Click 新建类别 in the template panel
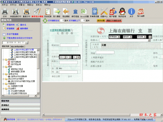 click(11, 25)
